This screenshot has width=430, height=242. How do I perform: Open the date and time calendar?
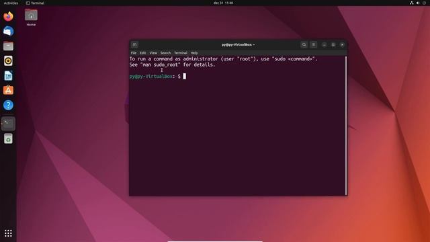(x=223, y=3)
